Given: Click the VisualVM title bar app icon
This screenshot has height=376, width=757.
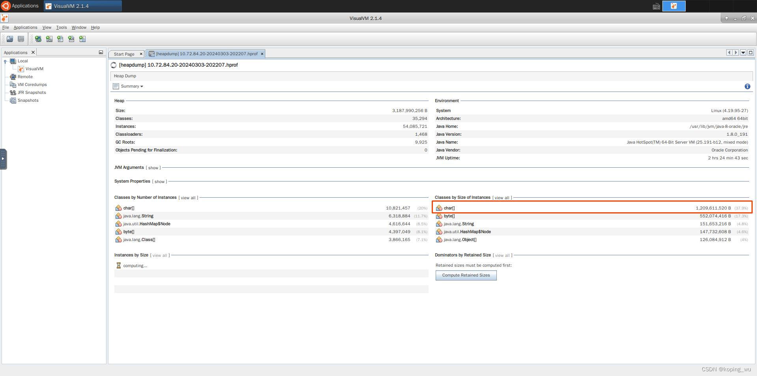Looking at the screenshot, I should pyautogui.click(x=4, y=18).
